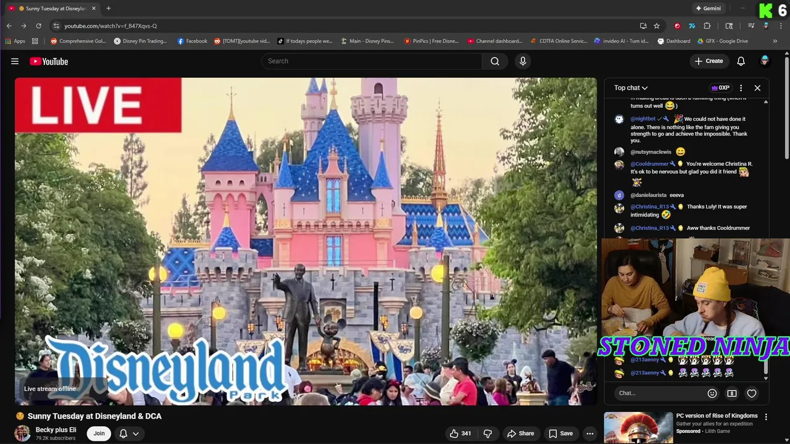The height and width of the screenshot is (444, 790).
Task: Save the video to a playlist
Action: coord(560,434)
